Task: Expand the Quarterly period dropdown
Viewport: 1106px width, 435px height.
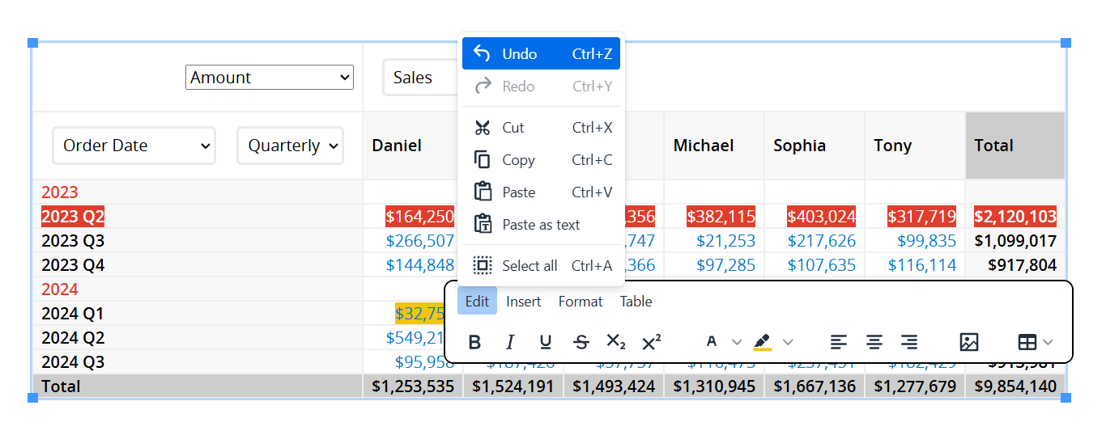Action: [x=290, y=146]
